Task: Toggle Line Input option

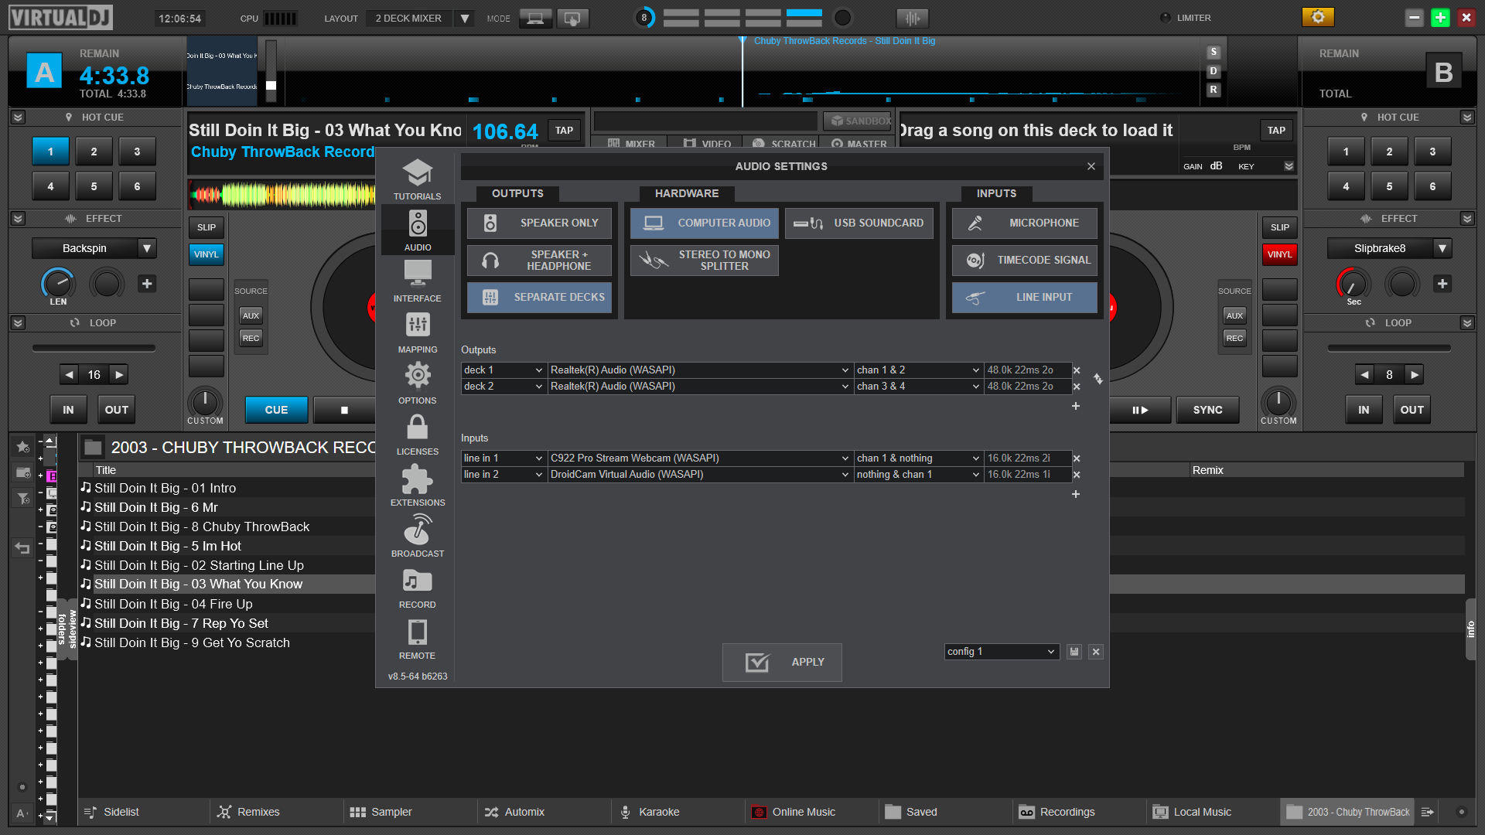Action: pos(1024,298)
